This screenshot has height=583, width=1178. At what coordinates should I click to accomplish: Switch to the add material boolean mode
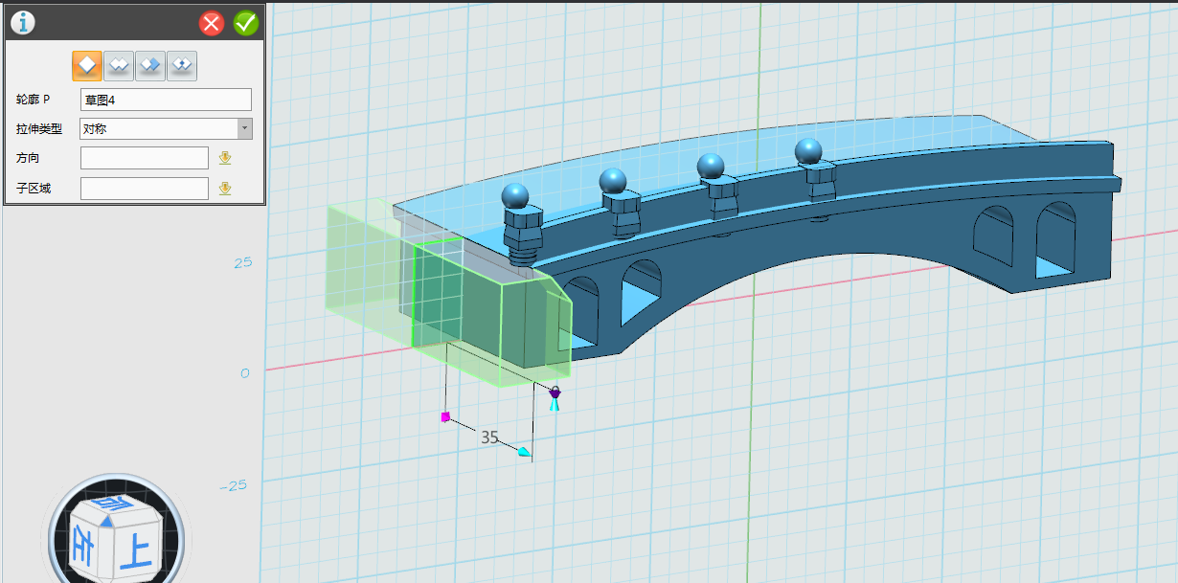pyautogui.click(x=119, y=65)
